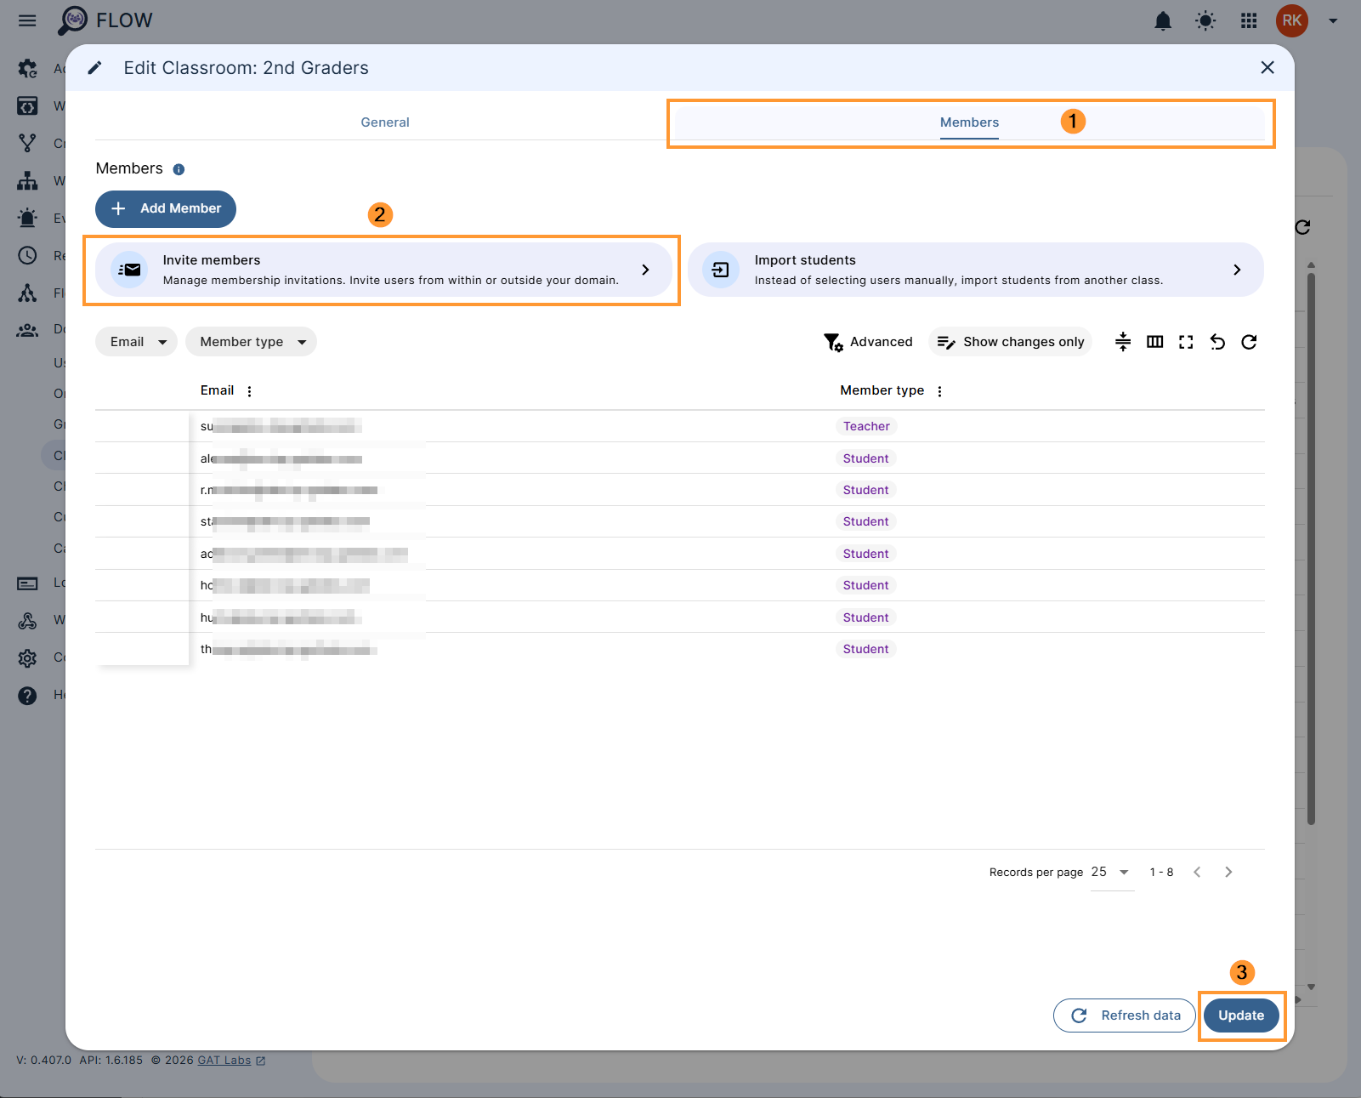Click the undo changes icon
The image size is (1361, 1098).
tap(1217, 342)
